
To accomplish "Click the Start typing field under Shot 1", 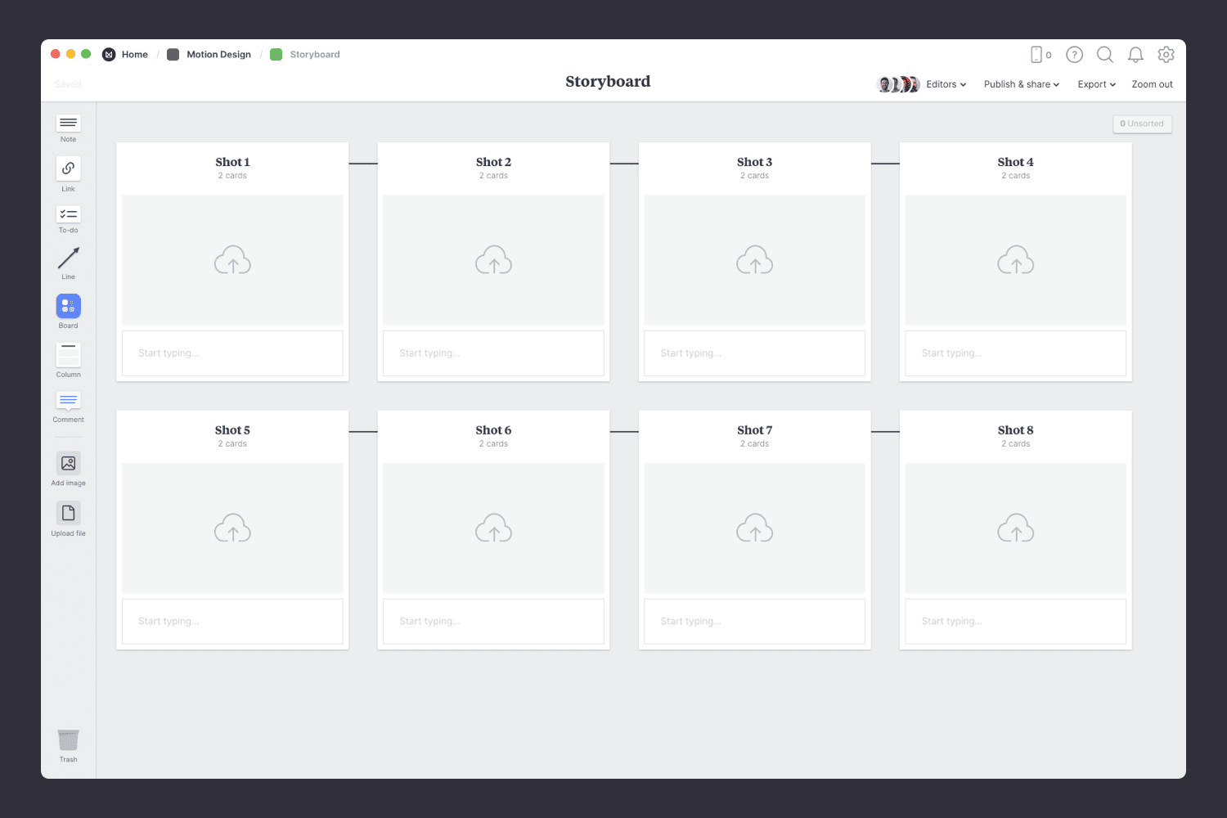I will click(232, 353).
